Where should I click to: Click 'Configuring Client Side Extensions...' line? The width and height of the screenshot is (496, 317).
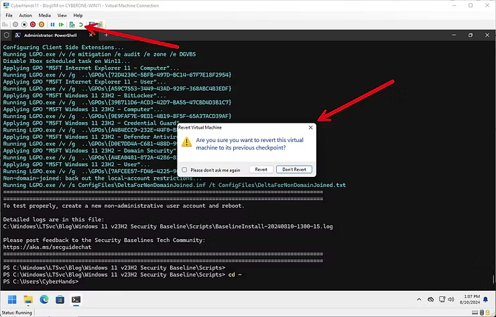[x=63, y=48]
